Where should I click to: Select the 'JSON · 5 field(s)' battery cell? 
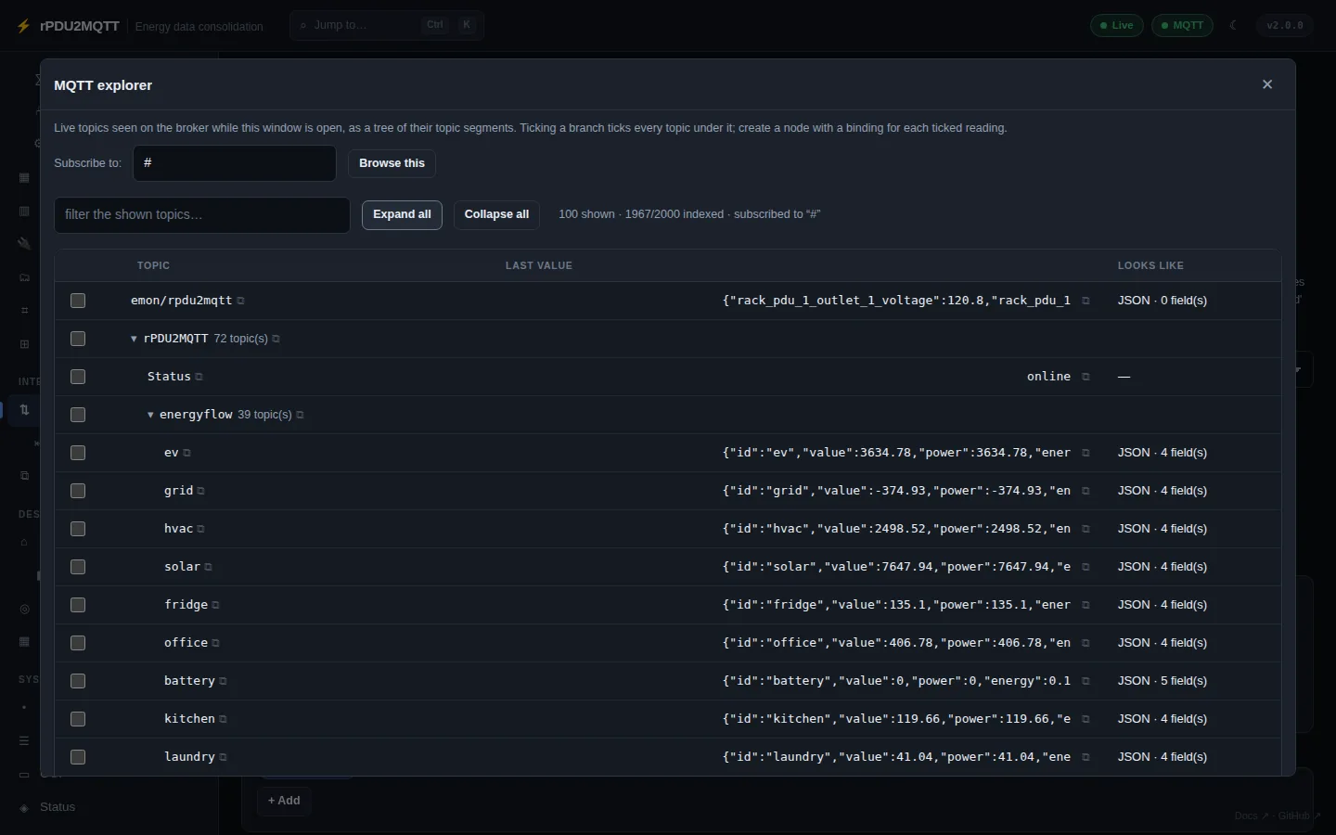coord(1163,681)
